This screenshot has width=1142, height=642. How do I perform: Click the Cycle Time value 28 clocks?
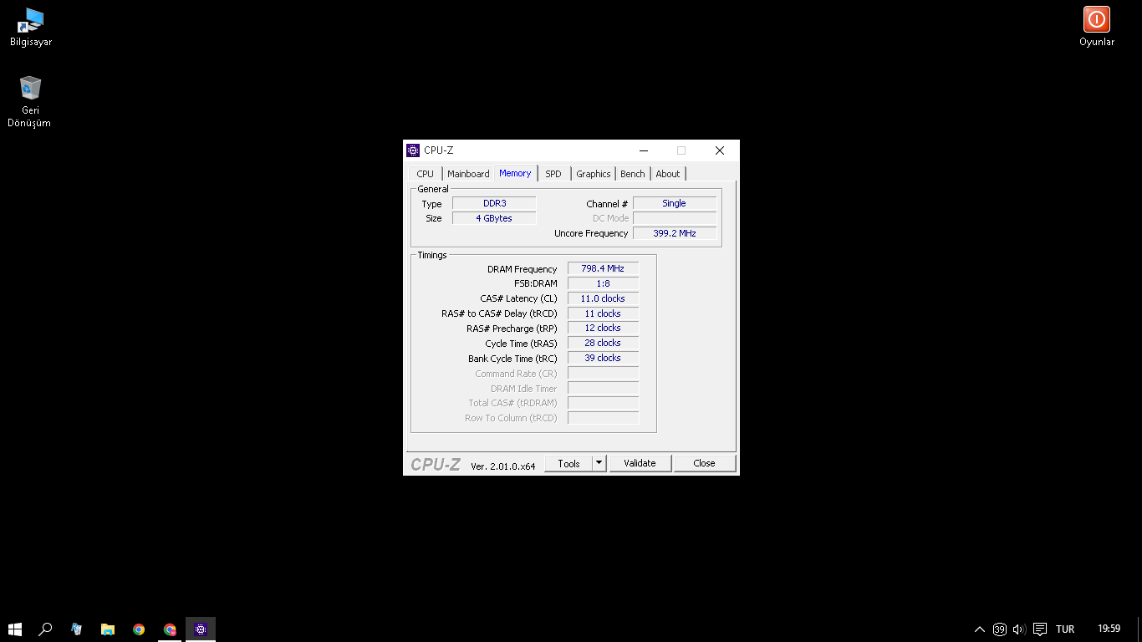click(x=603, y=343)
